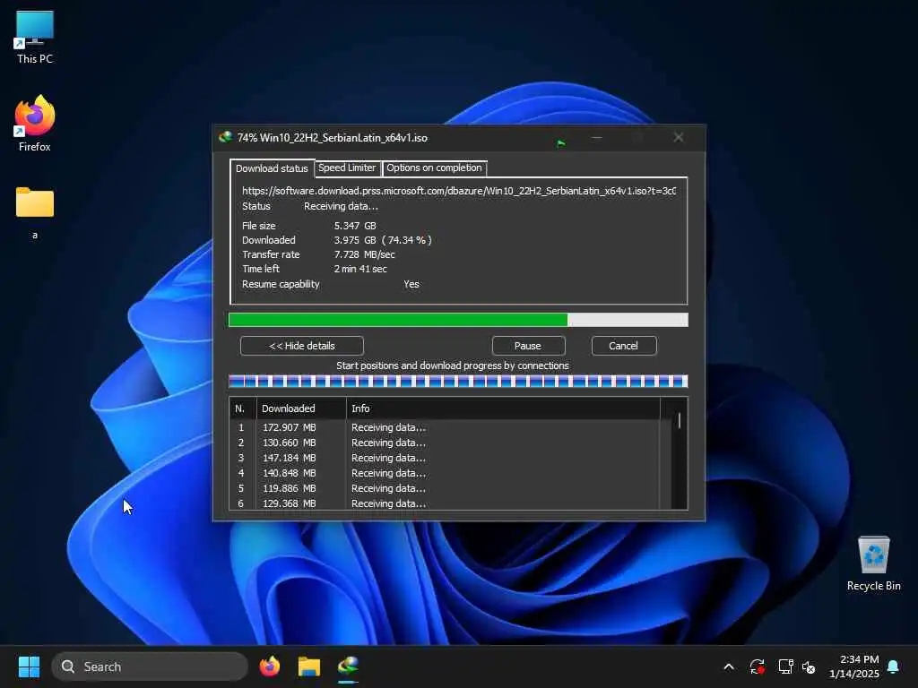Close the download progress dialog
Viewport: 918px width, 688px height.
679,137
